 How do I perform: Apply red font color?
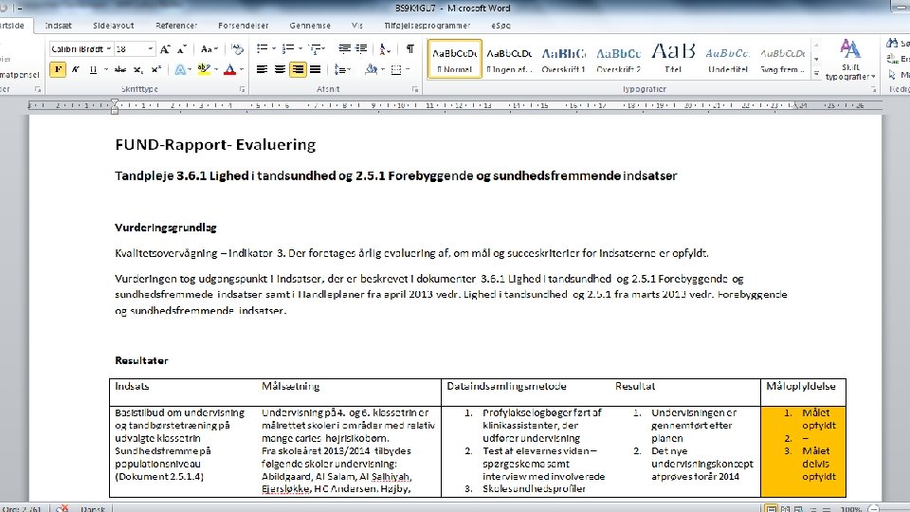(x=229, y=69)
